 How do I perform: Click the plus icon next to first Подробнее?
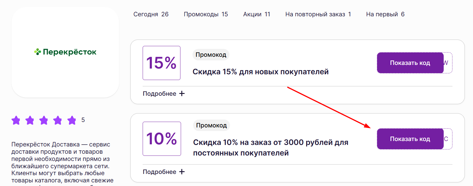(x=182, y=94)
